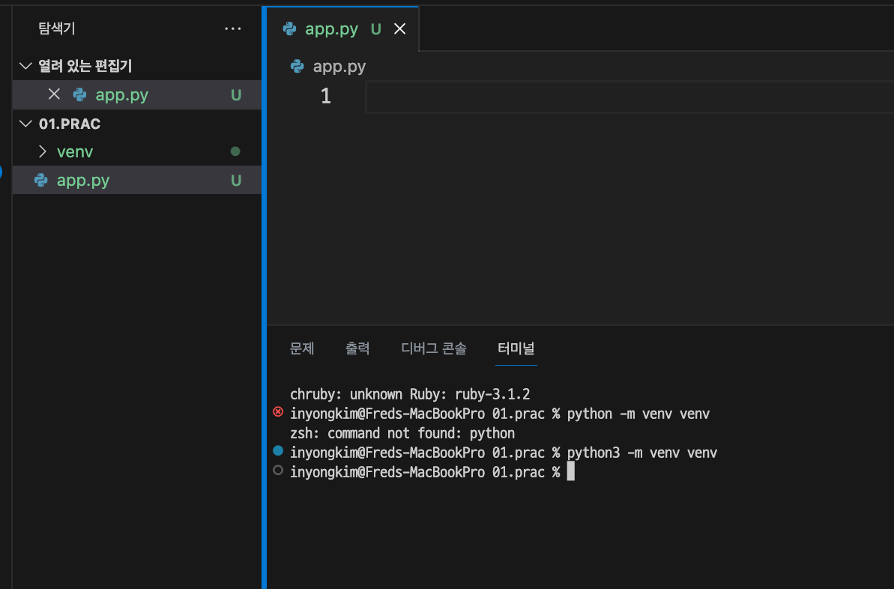
Task: Close app.py in the open editors list
Action: [54, 94]
